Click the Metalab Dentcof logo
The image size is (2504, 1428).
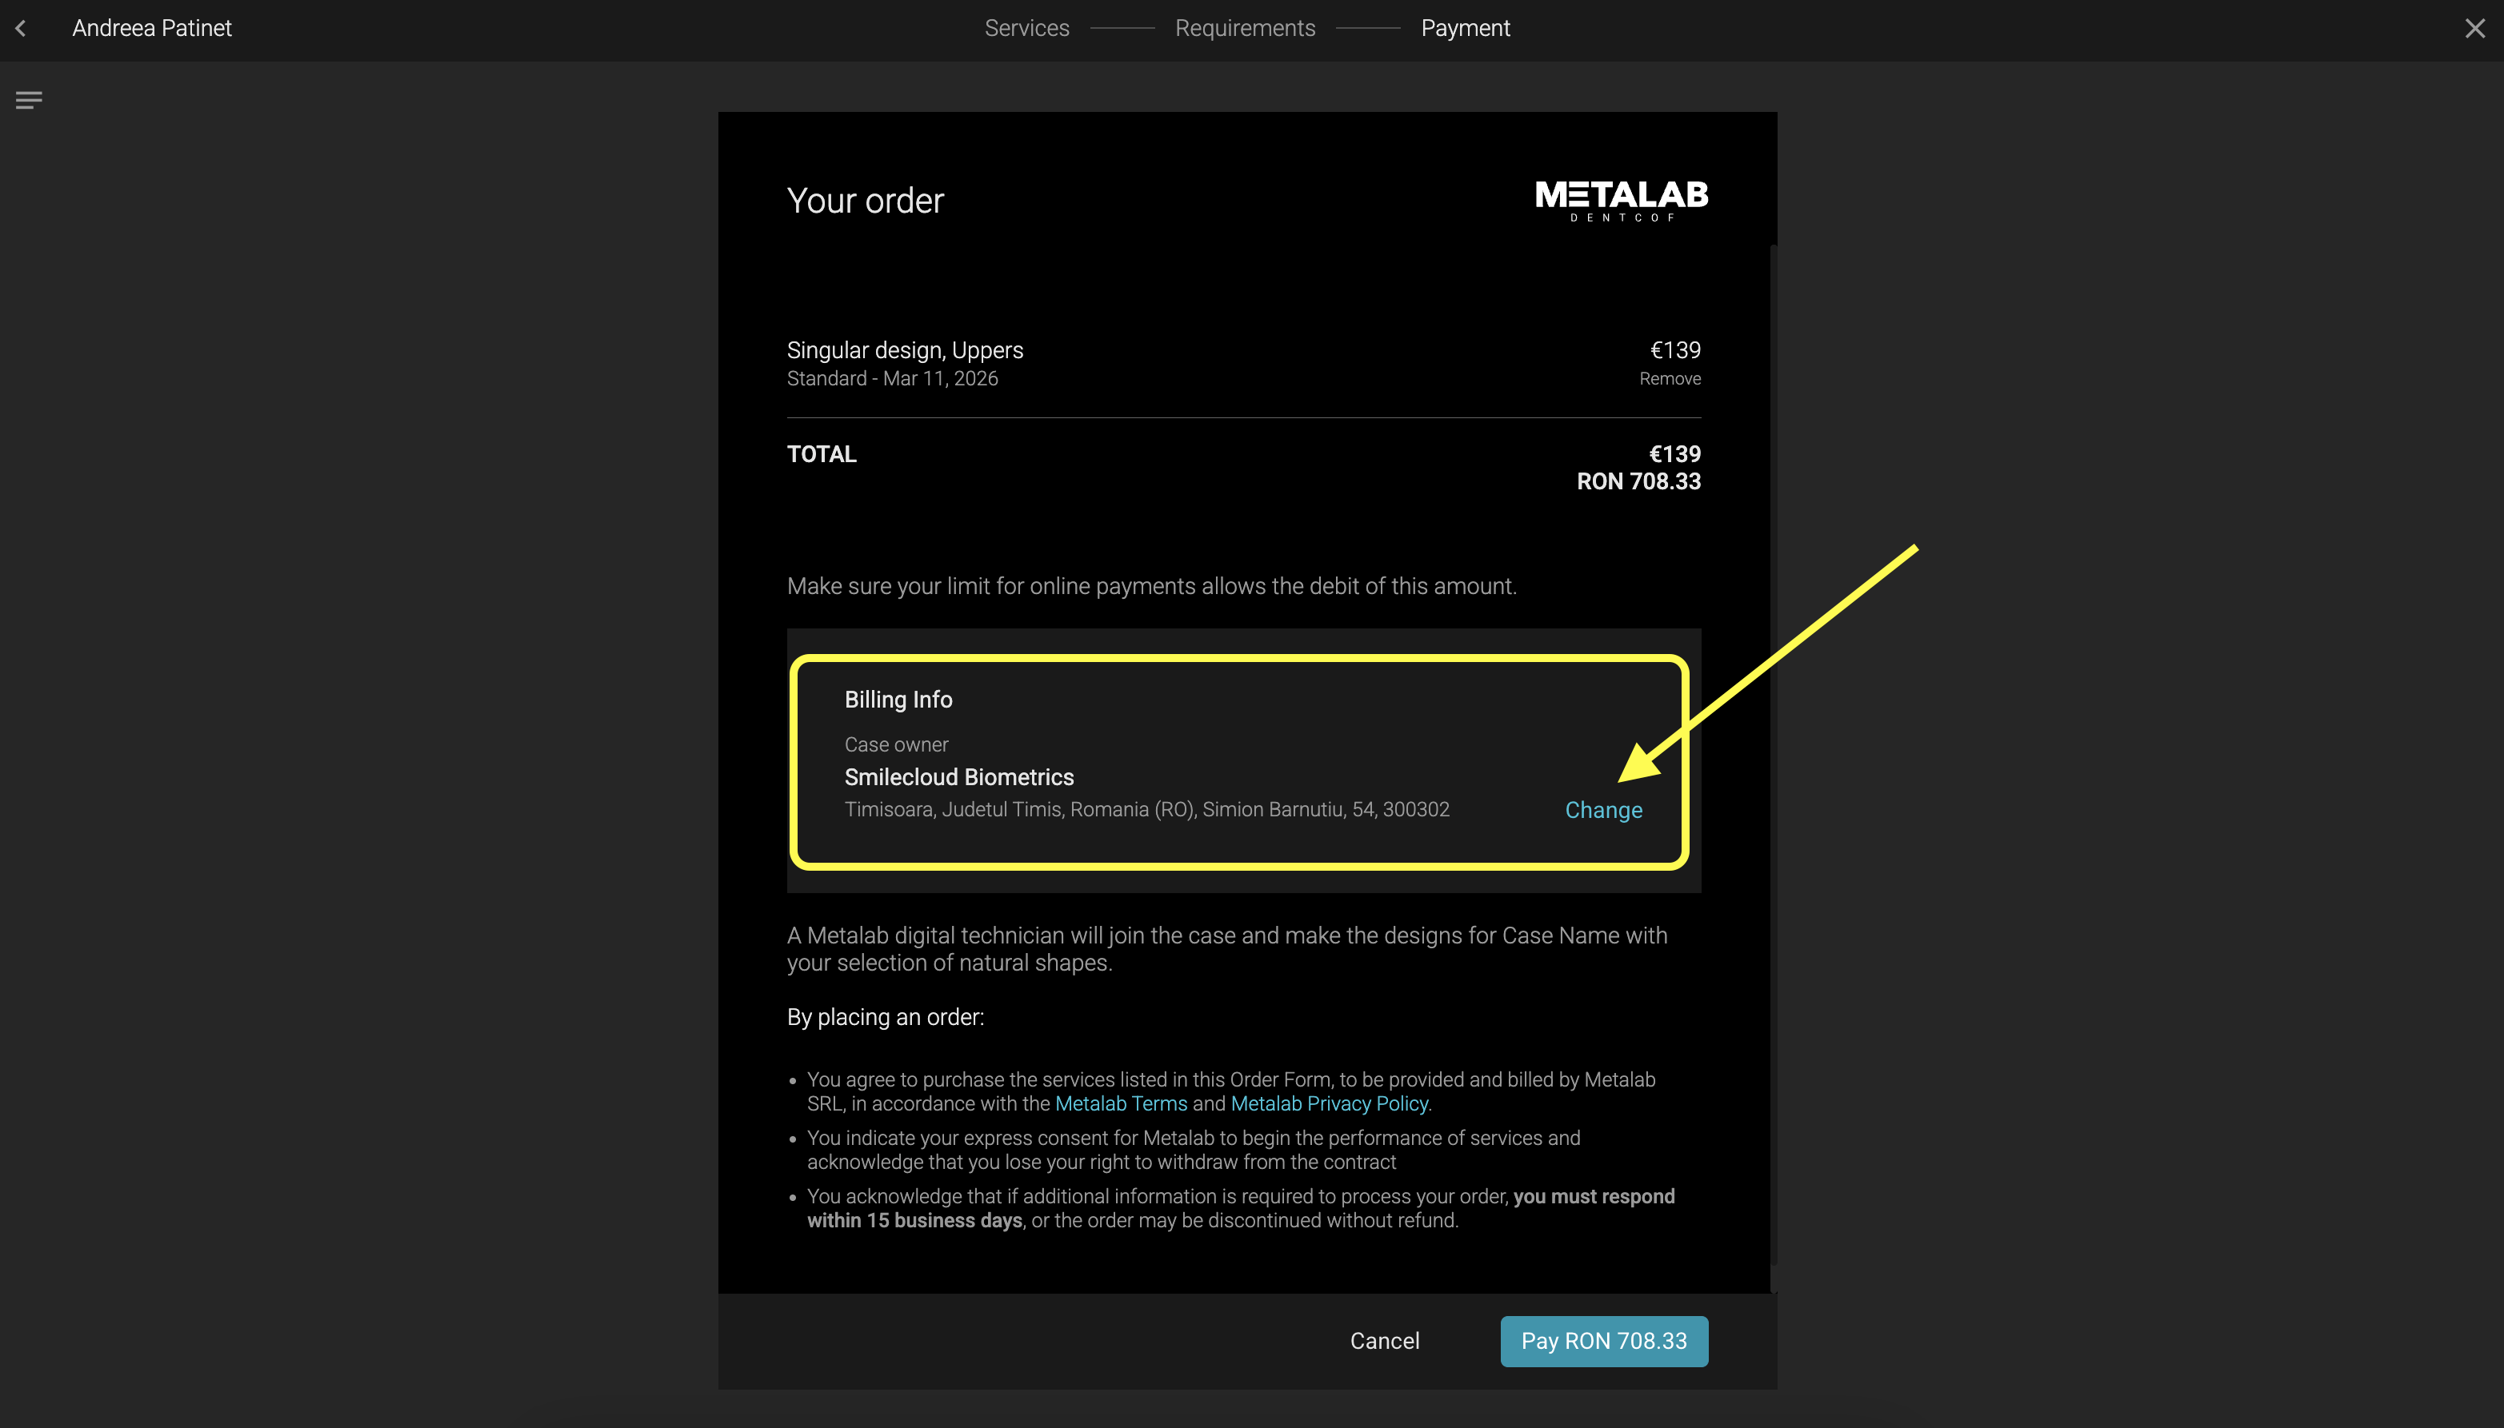(1621, 200)
